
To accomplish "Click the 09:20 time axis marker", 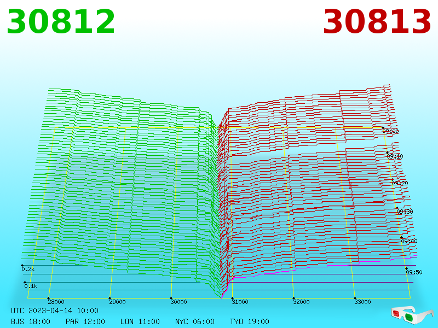I will tap(400, 183).
